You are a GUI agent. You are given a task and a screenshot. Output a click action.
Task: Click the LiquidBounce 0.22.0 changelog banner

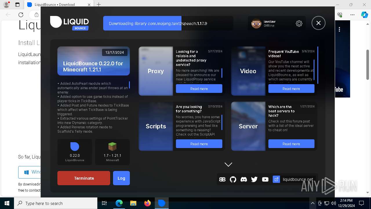tap(94, 61)
